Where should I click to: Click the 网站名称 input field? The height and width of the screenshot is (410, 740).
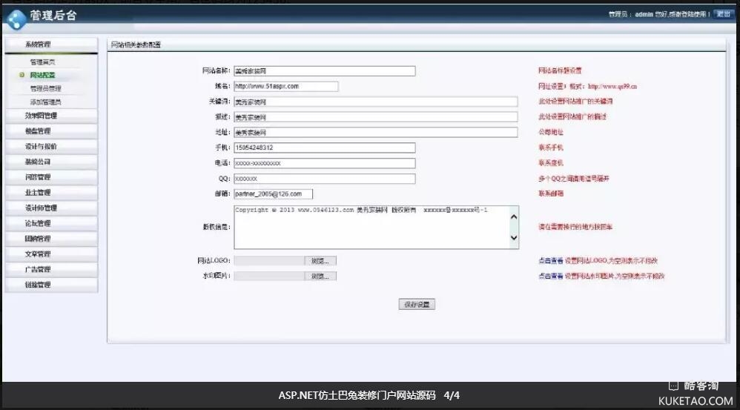tap(325, 70)
